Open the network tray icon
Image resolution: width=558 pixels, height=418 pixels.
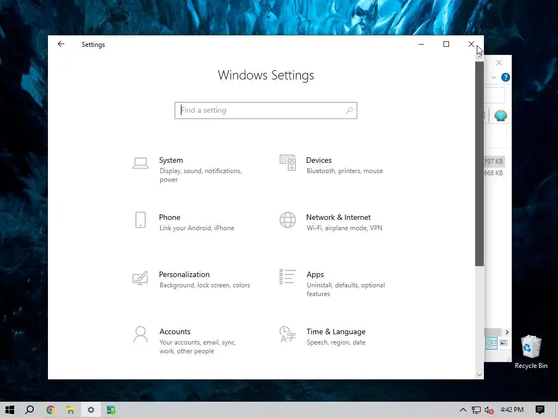[476, 410]
